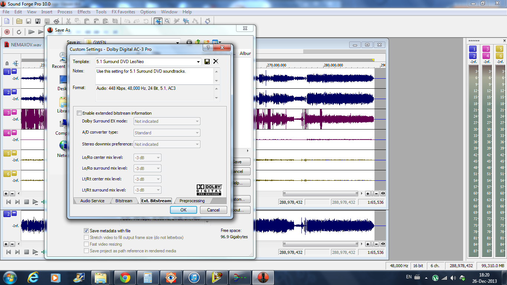Click Cancel in Custom Settings dialog
This screenshot has width=507, height=285.
point(213,210)
